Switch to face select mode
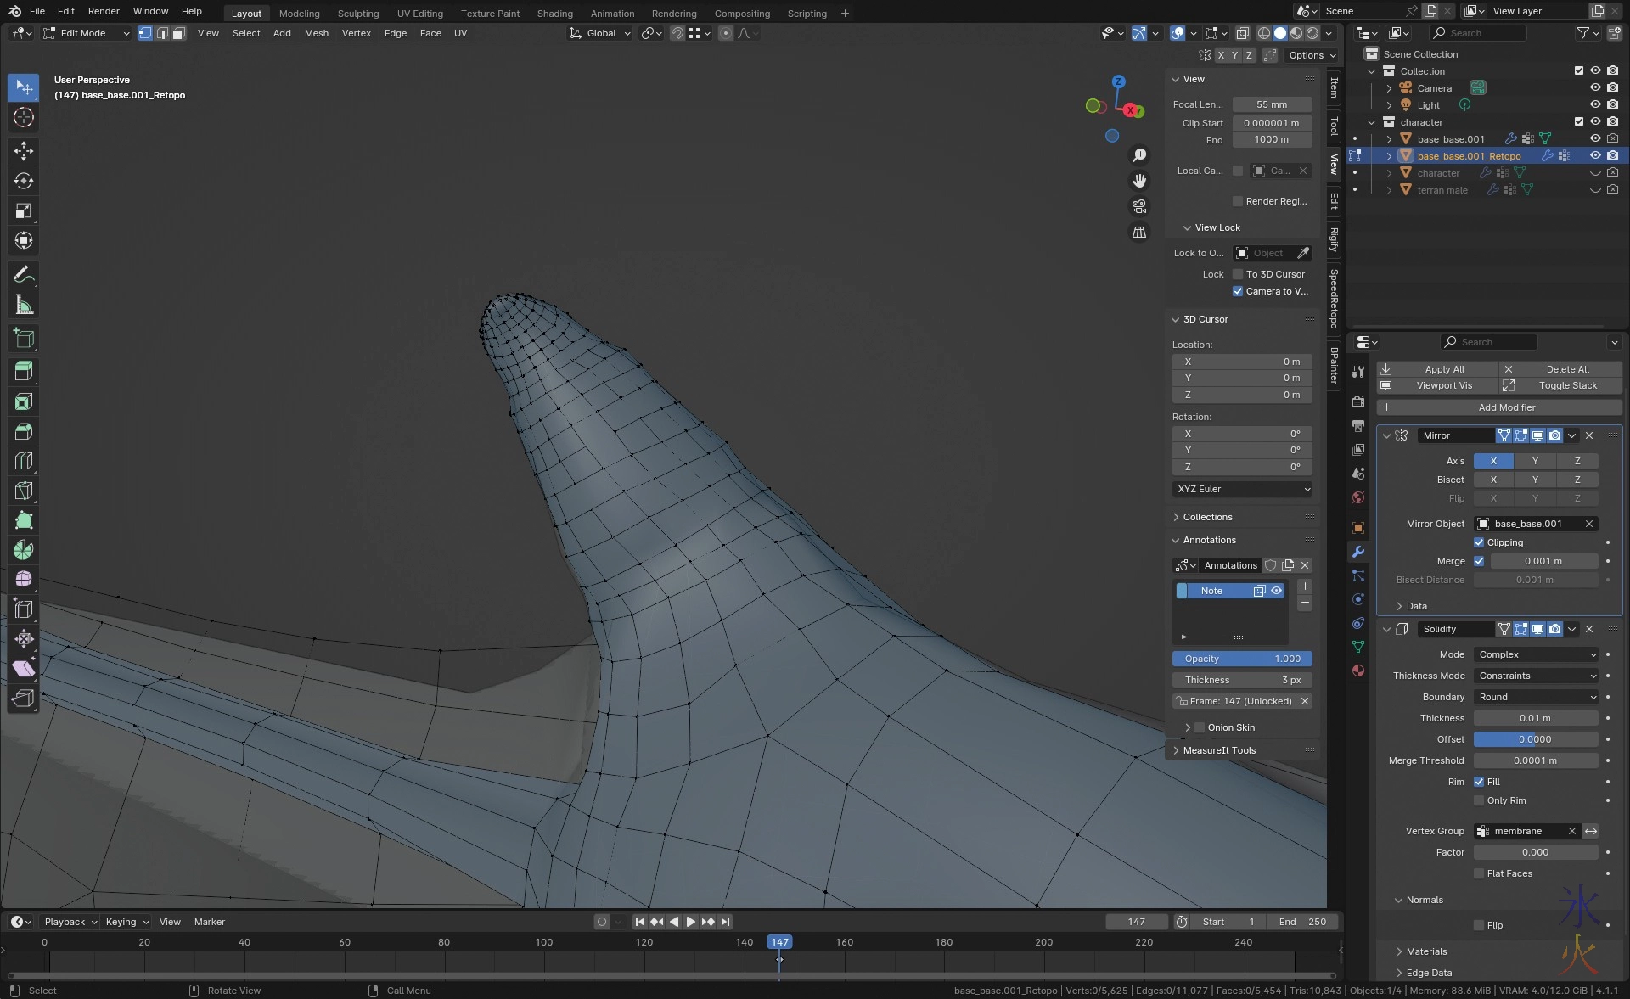Screen dimensions: 1630x999 178,33
